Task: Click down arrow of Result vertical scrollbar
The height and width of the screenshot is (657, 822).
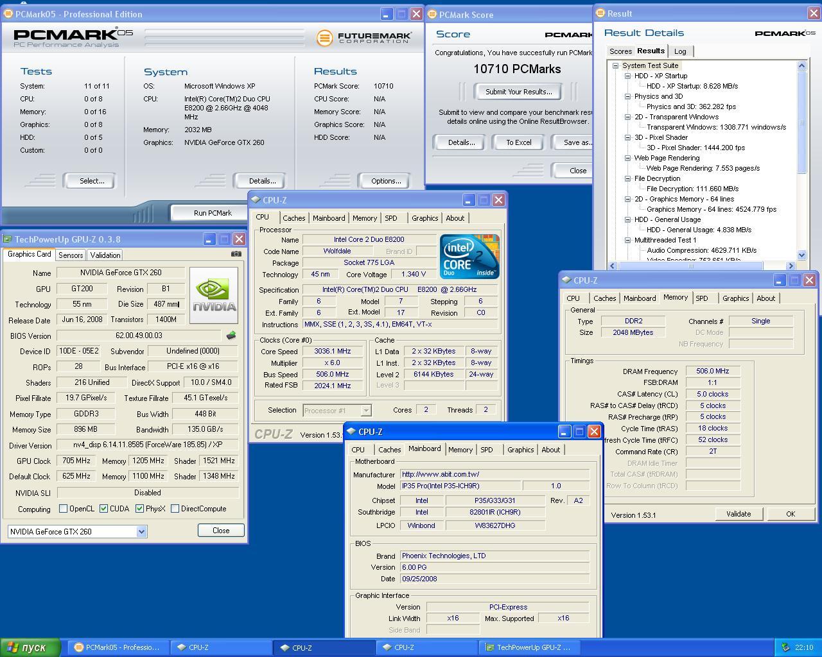Action: (x=801, y=255)
